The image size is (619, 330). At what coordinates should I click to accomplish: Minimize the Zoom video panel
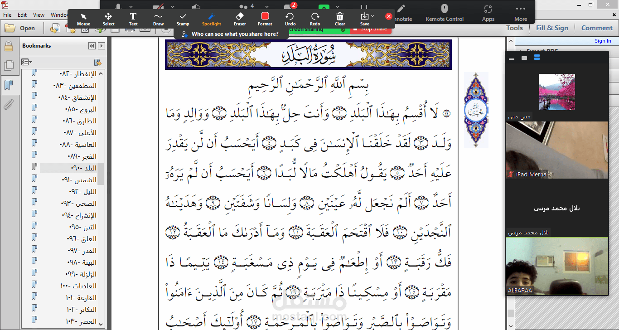tap(512, 58)
